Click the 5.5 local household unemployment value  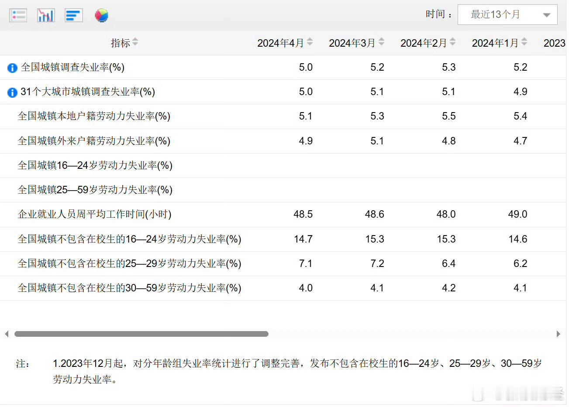pyautogui.click(x=448, y=116)
